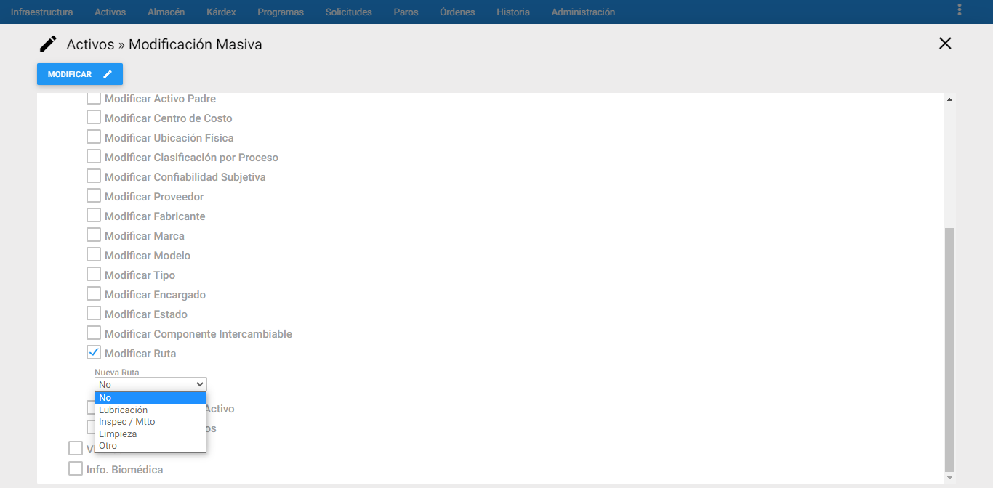The width and height of the screenshot is (993, 488).
Task: Click the vertical scrollbar thumb
Action: click(949, 349)
